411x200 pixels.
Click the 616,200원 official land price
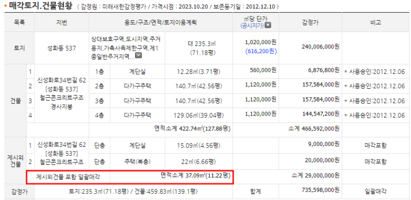(261, 52)
